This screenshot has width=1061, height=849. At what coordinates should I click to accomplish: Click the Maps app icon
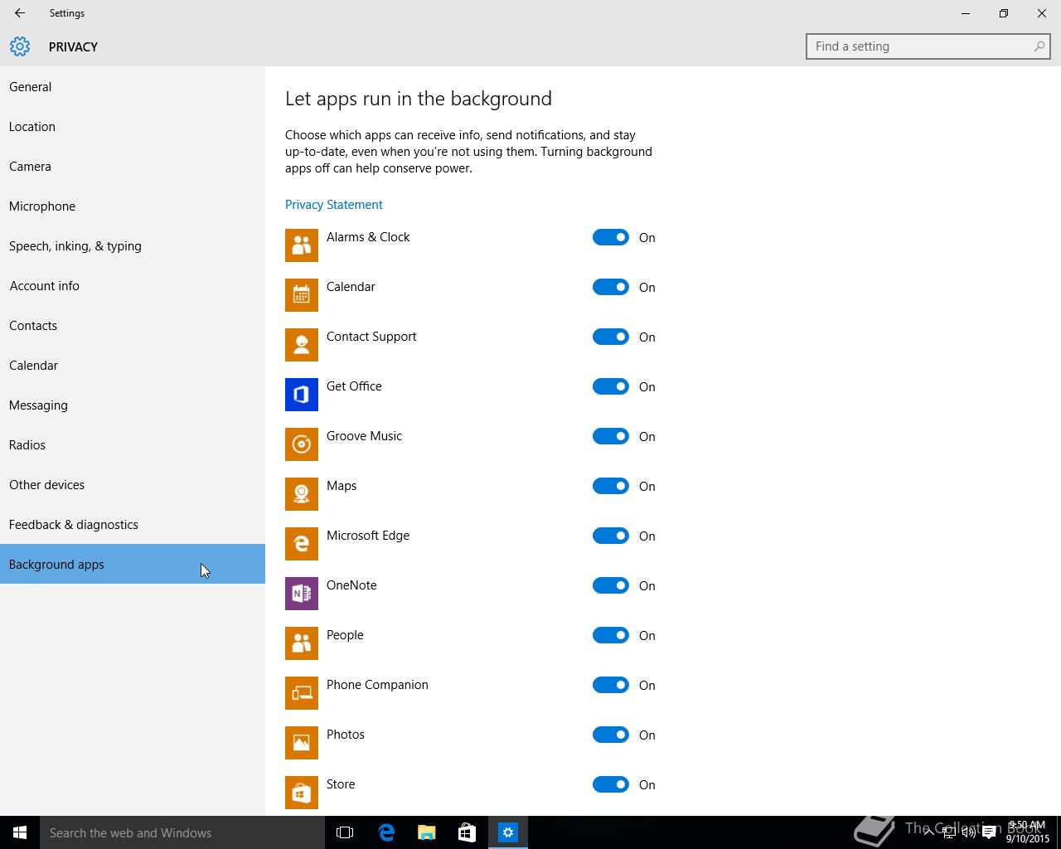tap(302, 494)
